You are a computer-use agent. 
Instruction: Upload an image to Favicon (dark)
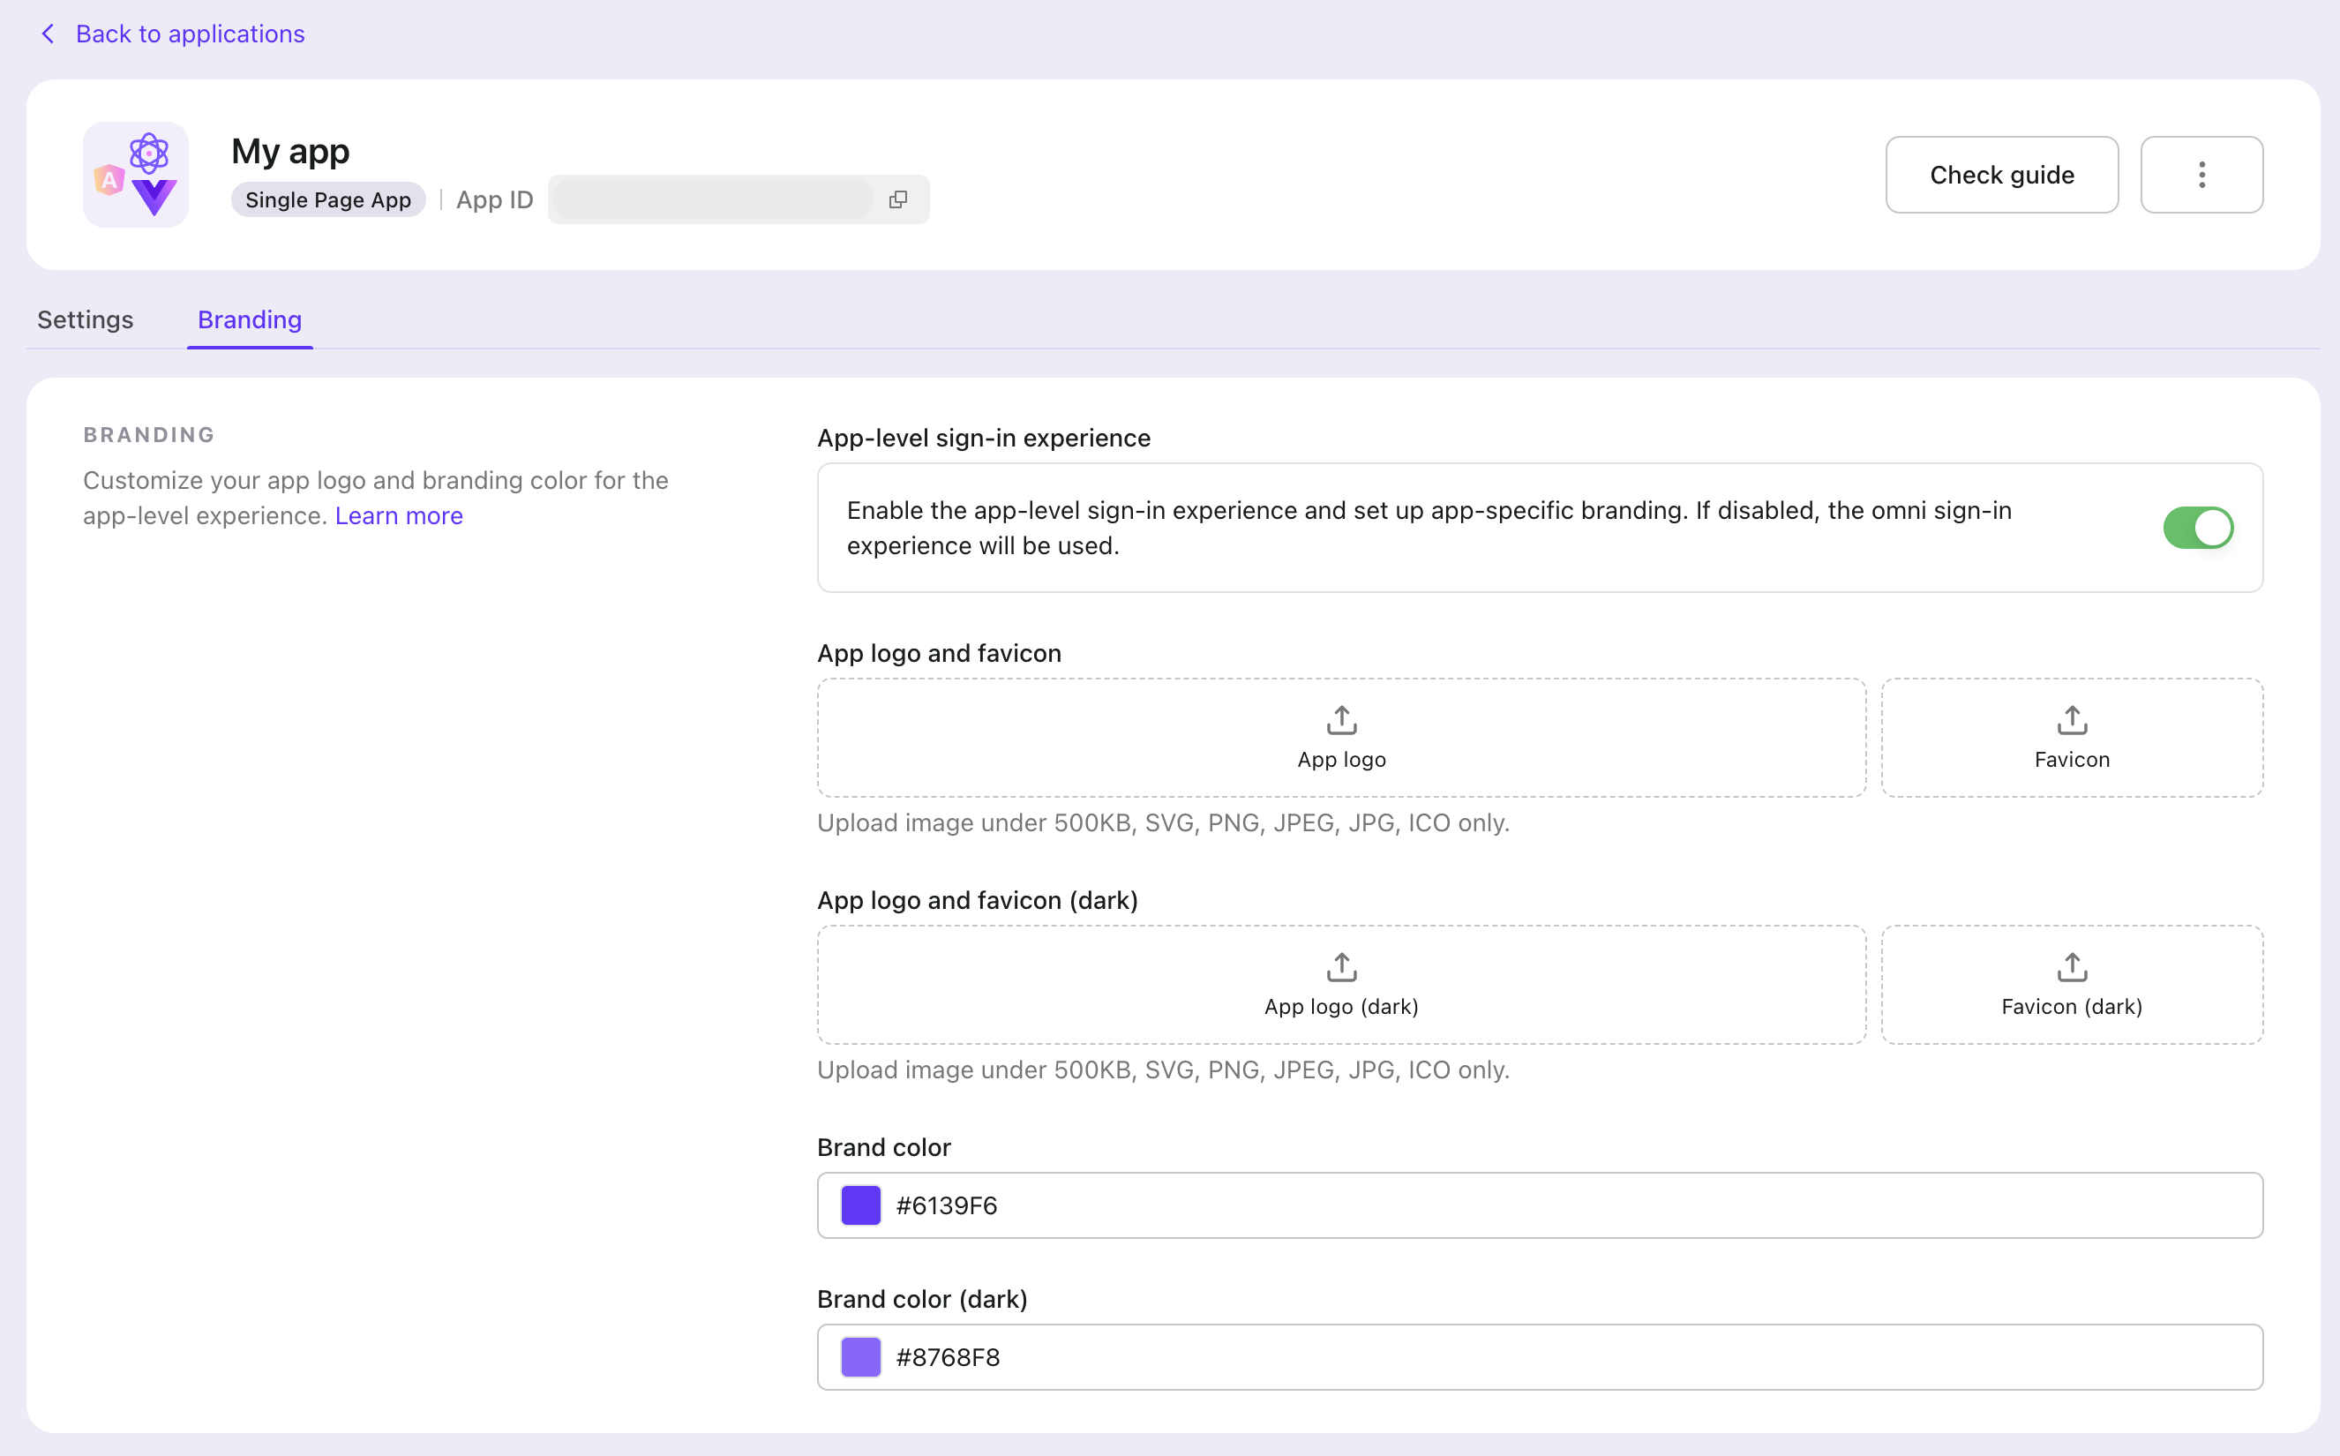[2072, 984]
